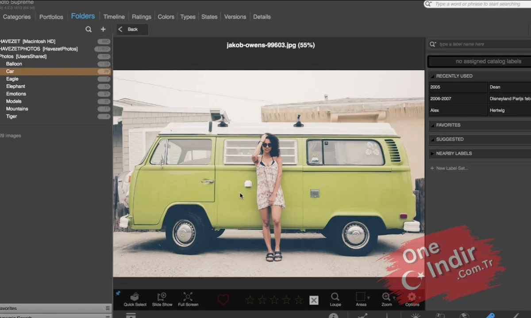Assign the 2006-2007 recent label
This screenshot has width=531, height=318.
click(458, 99)
